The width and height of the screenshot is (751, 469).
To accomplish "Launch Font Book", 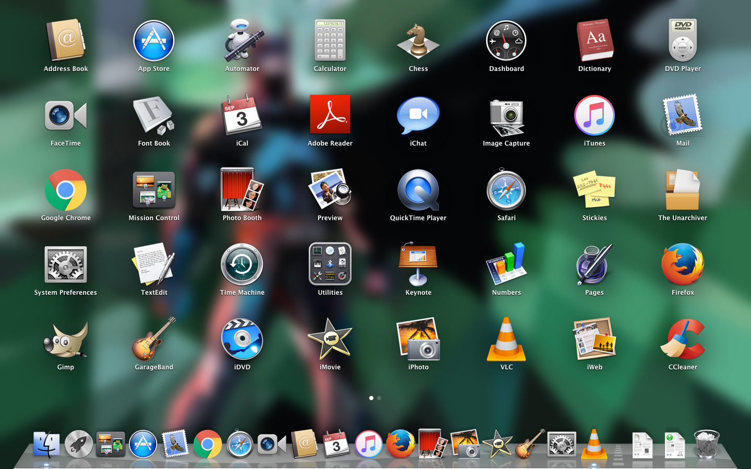I will tap(154, 115).
